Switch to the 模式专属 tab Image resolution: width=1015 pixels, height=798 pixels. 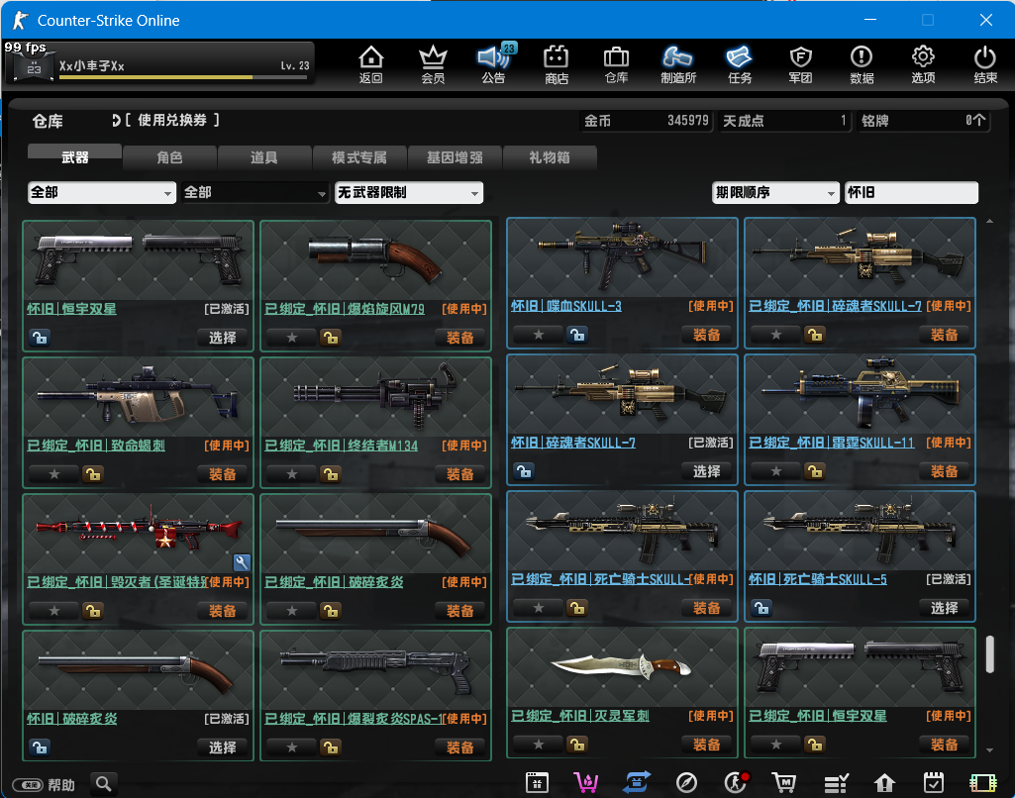click(x=359, y=157)
